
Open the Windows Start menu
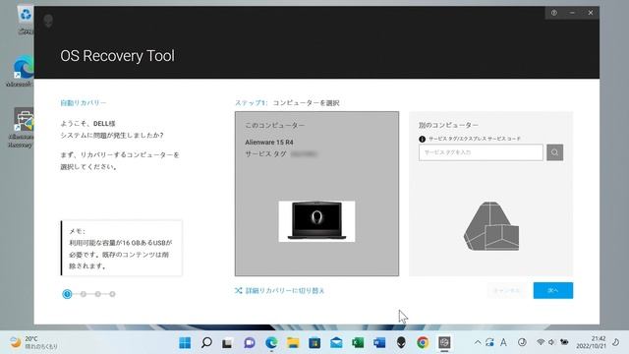tap(185, 343)
